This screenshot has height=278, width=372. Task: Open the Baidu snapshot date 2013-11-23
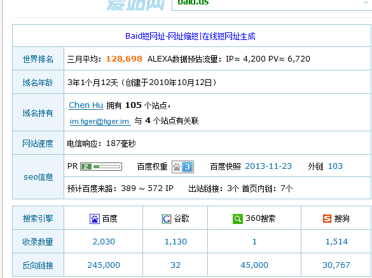[268, 166]
